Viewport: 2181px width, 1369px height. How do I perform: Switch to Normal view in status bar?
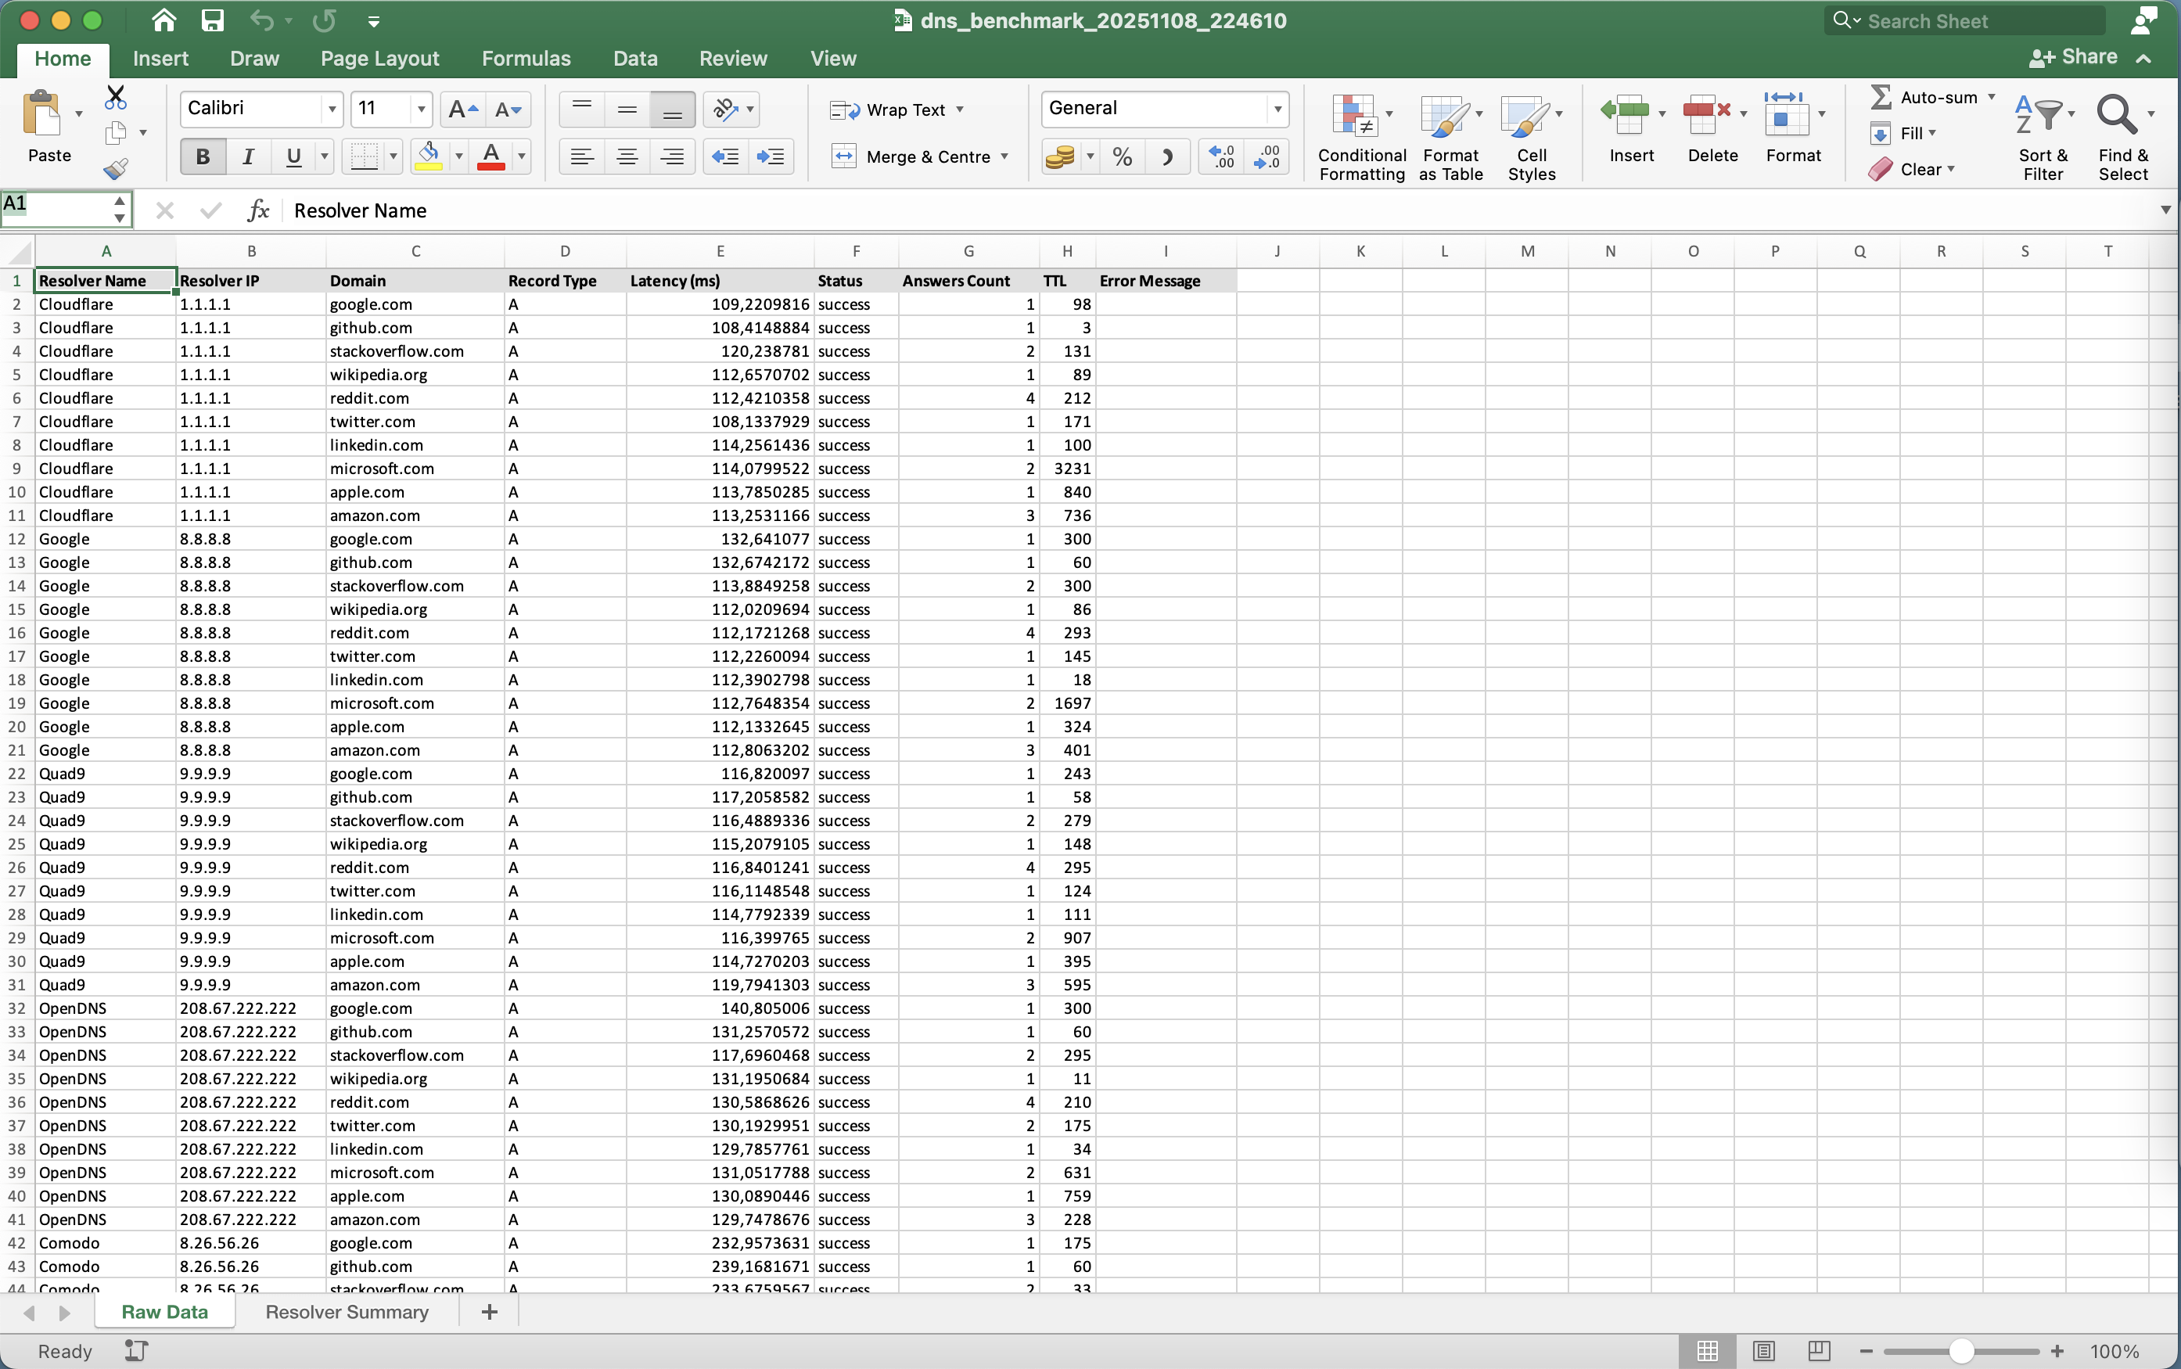[x=1708, y=1351]
